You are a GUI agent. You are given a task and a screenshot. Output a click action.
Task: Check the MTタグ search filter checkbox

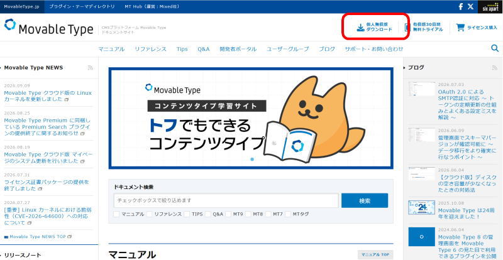288,214
